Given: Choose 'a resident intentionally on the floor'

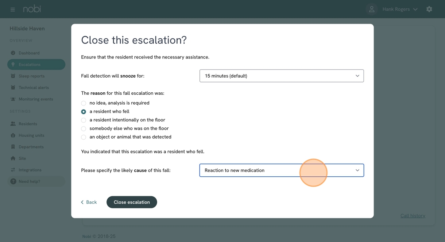Looking at the screenshot, I should (83, 120).
